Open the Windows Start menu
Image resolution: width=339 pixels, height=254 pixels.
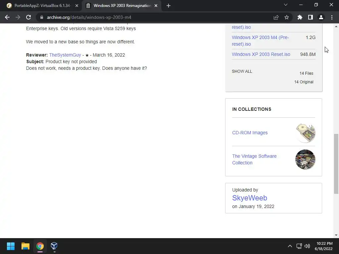(x=11, y=246)
